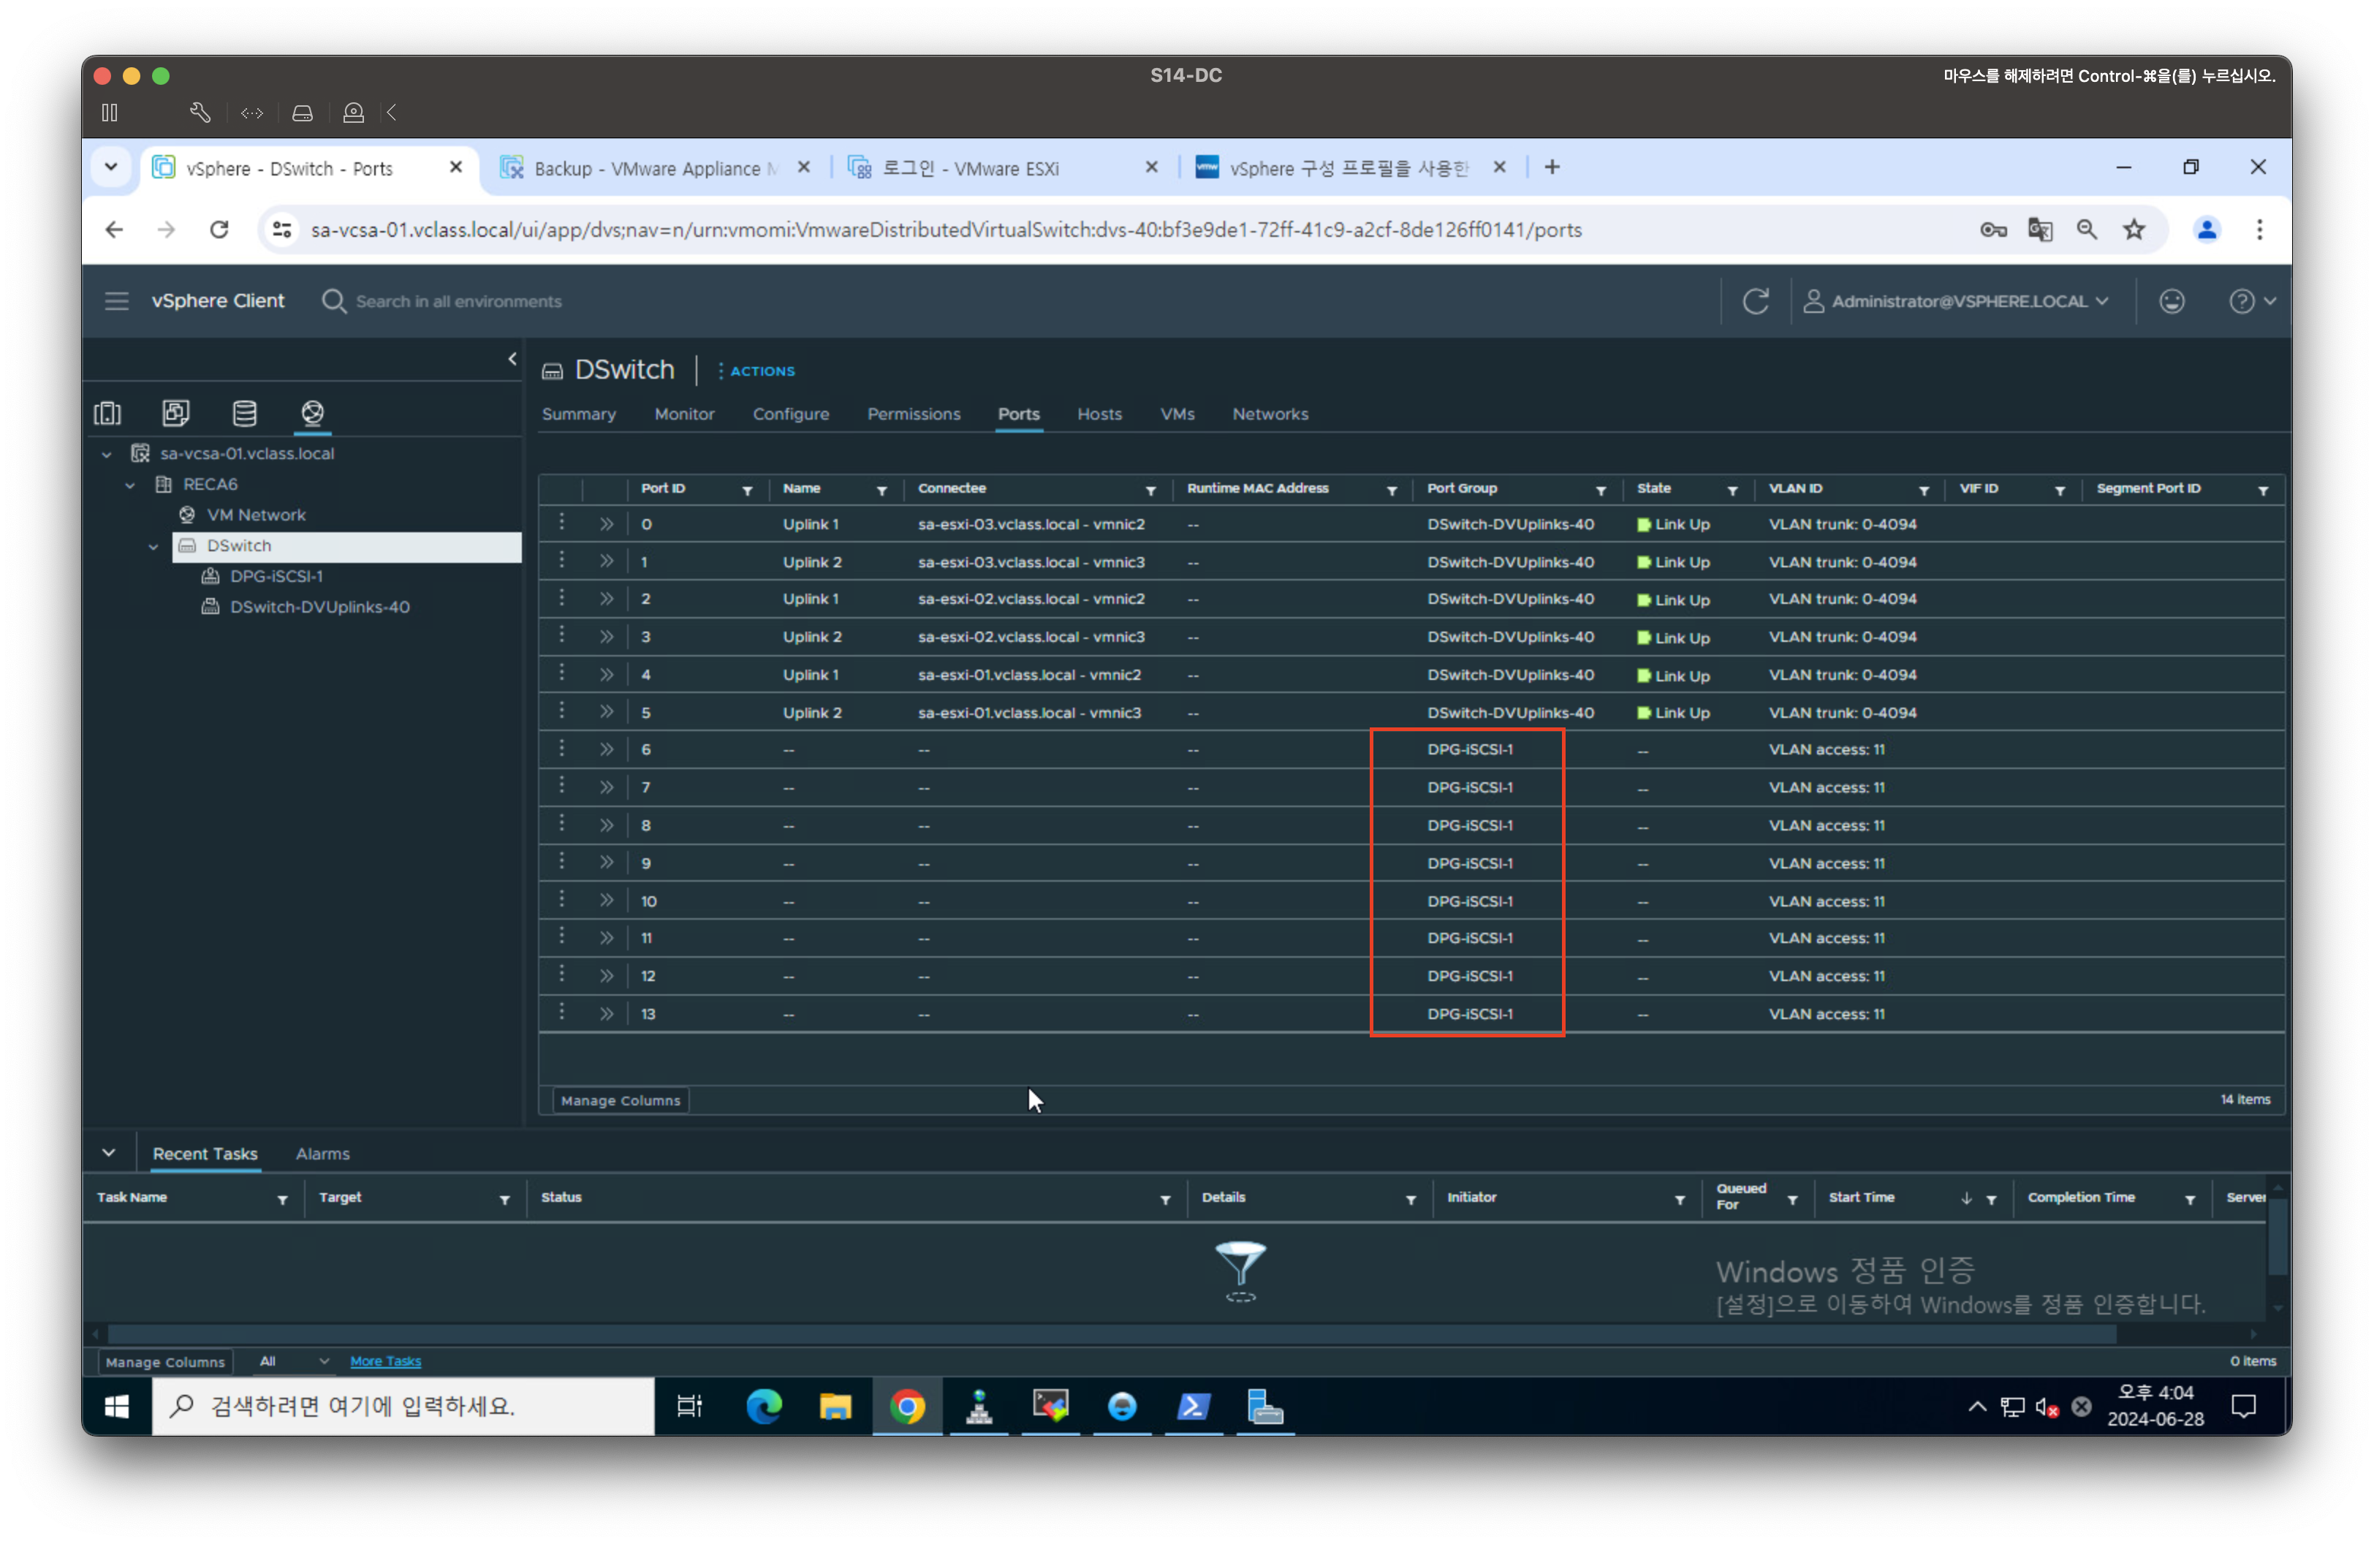Open the Storage inventory icon

(x=244, y=413)
